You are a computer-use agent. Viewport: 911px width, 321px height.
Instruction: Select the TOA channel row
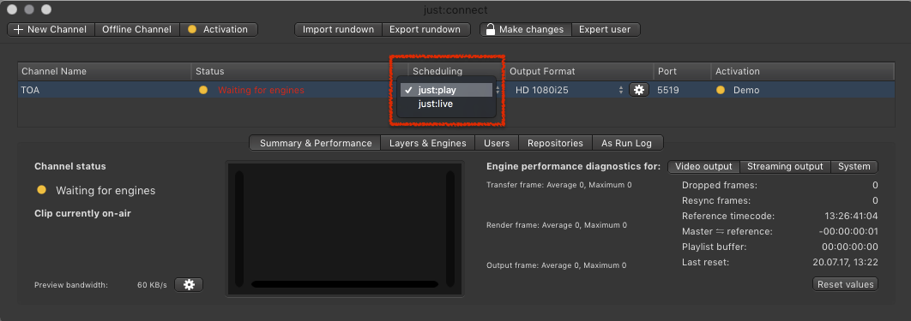455,90
